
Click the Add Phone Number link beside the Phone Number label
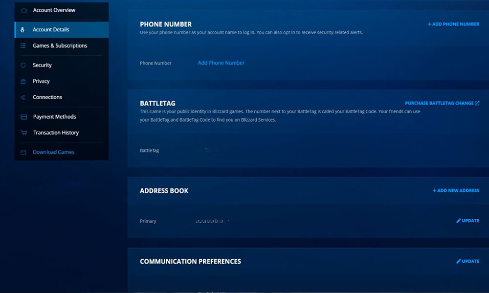221,63
